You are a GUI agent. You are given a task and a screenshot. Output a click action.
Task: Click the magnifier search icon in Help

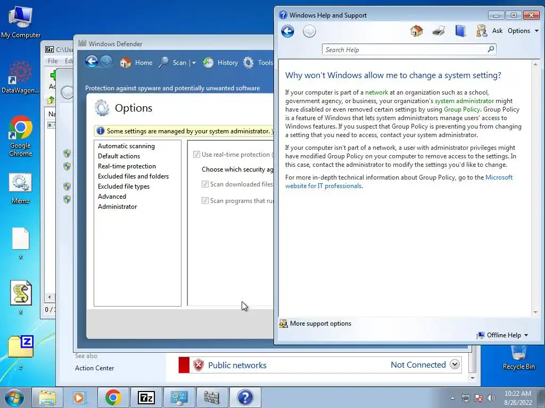pyautogui.click(x=491, y=49)
